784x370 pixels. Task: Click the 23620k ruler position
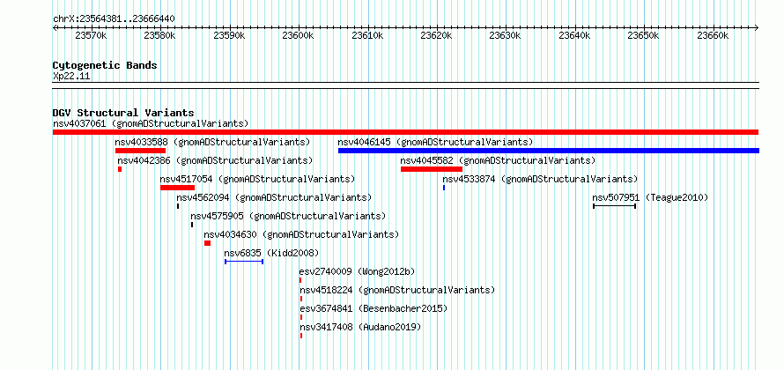437,35
